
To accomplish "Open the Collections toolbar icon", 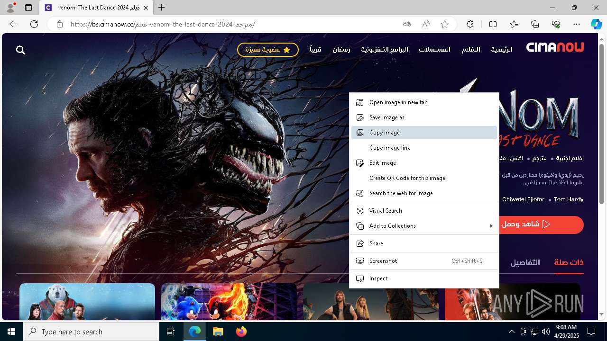I will click(535, 24).
